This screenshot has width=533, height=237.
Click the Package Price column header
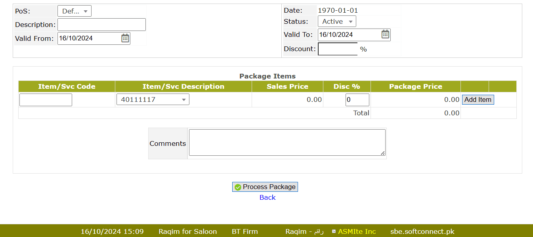click(415, 86)
